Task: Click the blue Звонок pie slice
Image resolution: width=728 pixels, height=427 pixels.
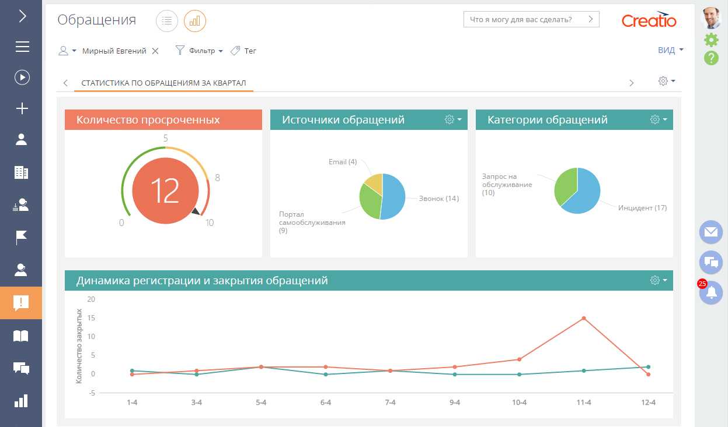Action: click(394, 195)
